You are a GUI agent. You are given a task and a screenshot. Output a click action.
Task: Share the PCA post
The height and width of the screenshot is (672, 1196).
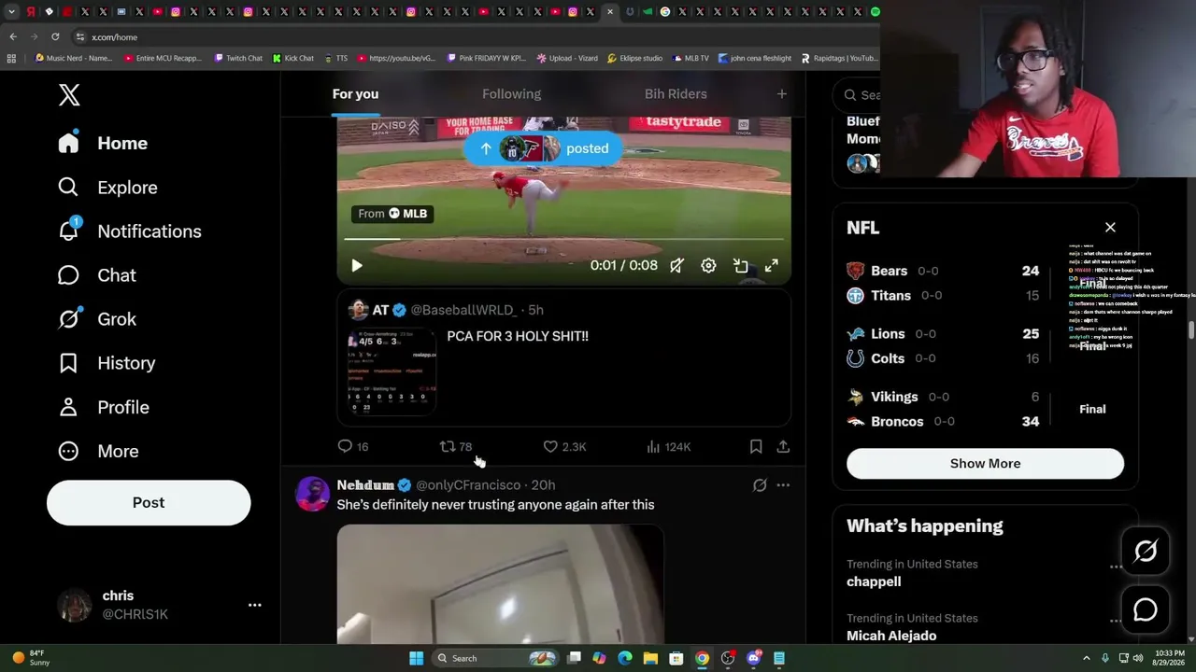point(783,447)
